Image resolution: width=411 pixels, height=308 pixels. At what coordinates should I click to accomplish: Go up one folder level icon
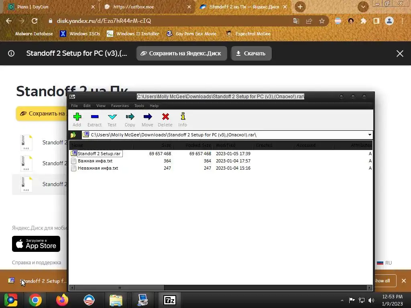coord(73,135)
